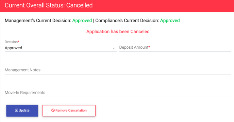Click the red asterisk after Deposit Amount
The height and width of the screenshot is (122, 234).
pos(149,47)
